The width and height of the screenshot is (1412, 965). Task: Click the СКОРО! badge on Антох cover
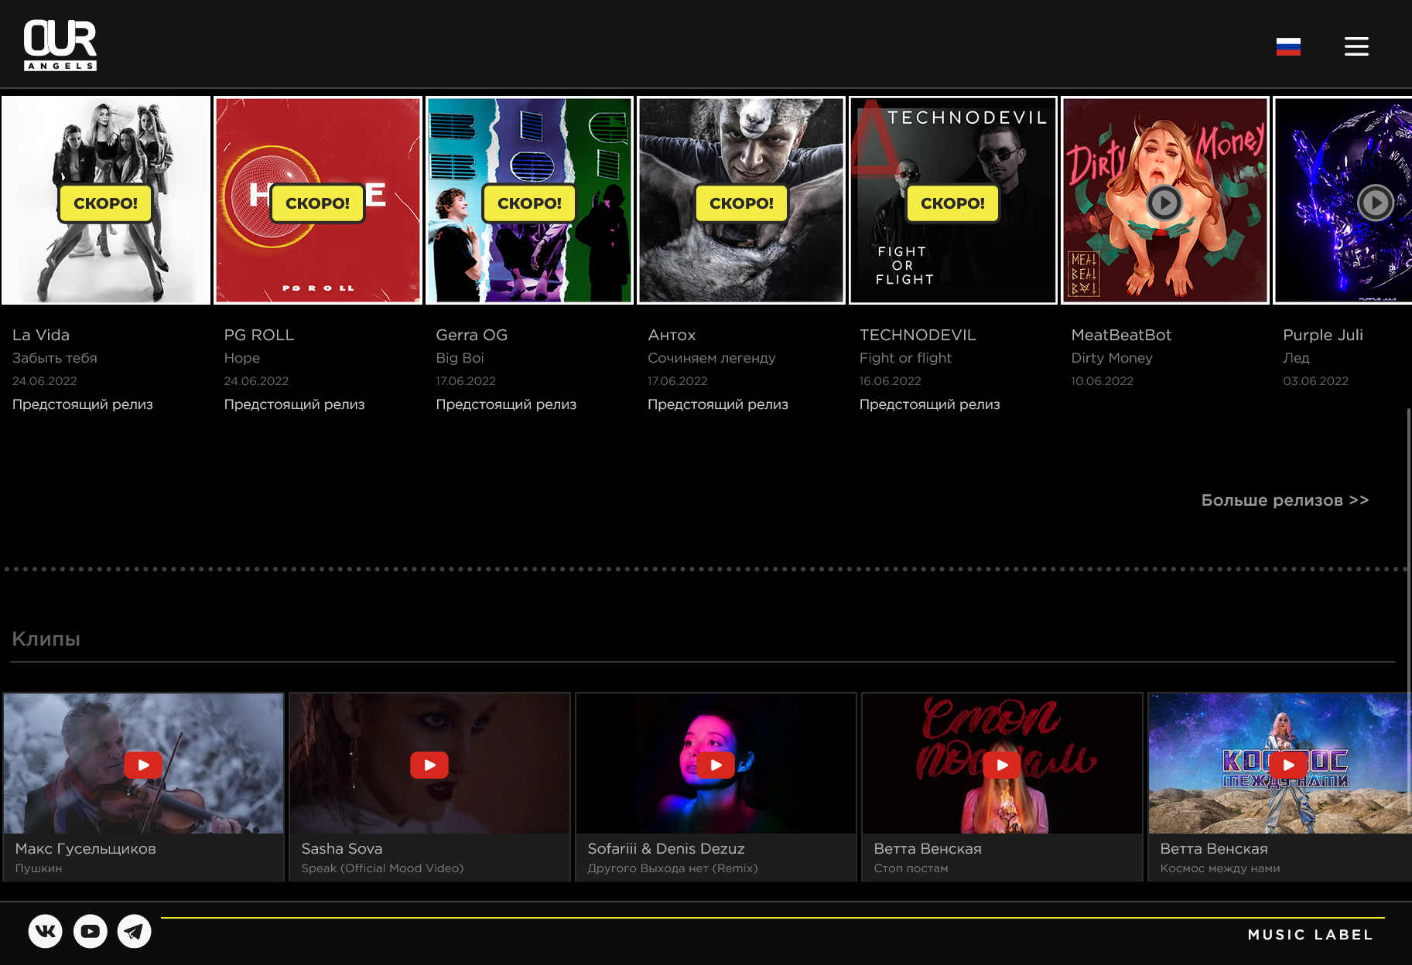[741, 203]
